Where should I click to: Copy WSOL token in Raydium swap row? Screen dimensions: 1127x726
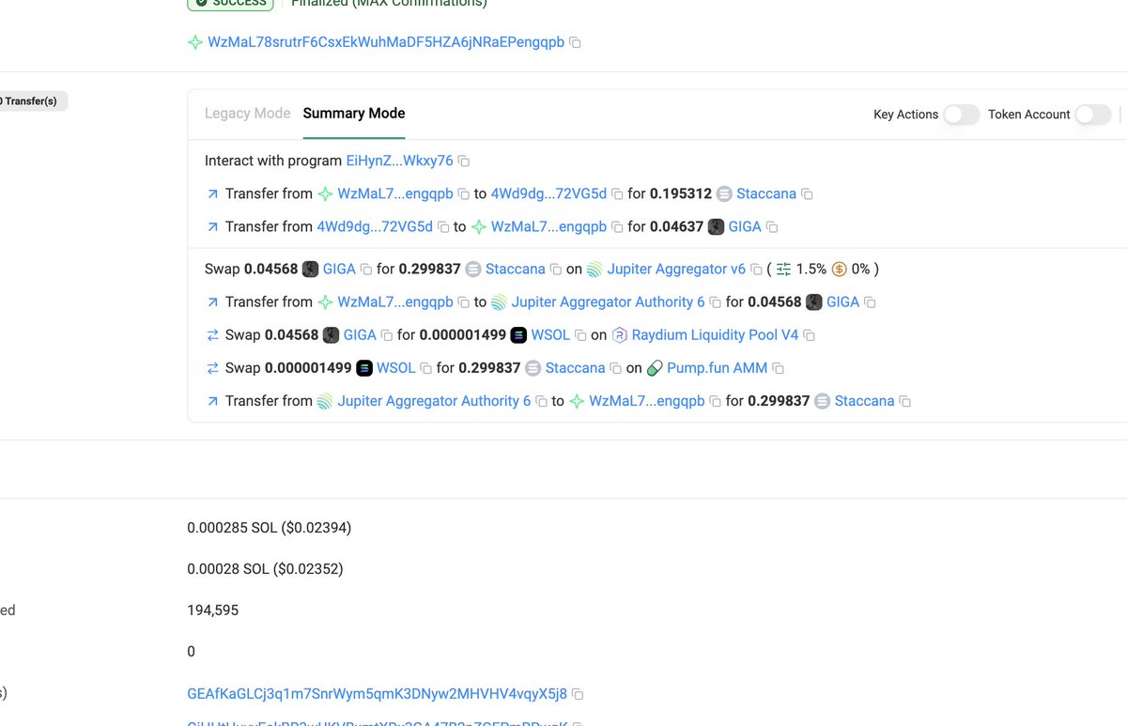click(x=580, y=335)
